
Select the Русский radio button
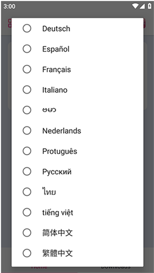[27, 171]
